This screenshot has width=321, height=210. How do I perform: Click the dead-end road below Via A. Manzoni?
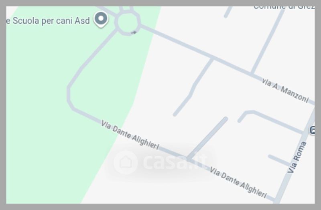point(193,87)
